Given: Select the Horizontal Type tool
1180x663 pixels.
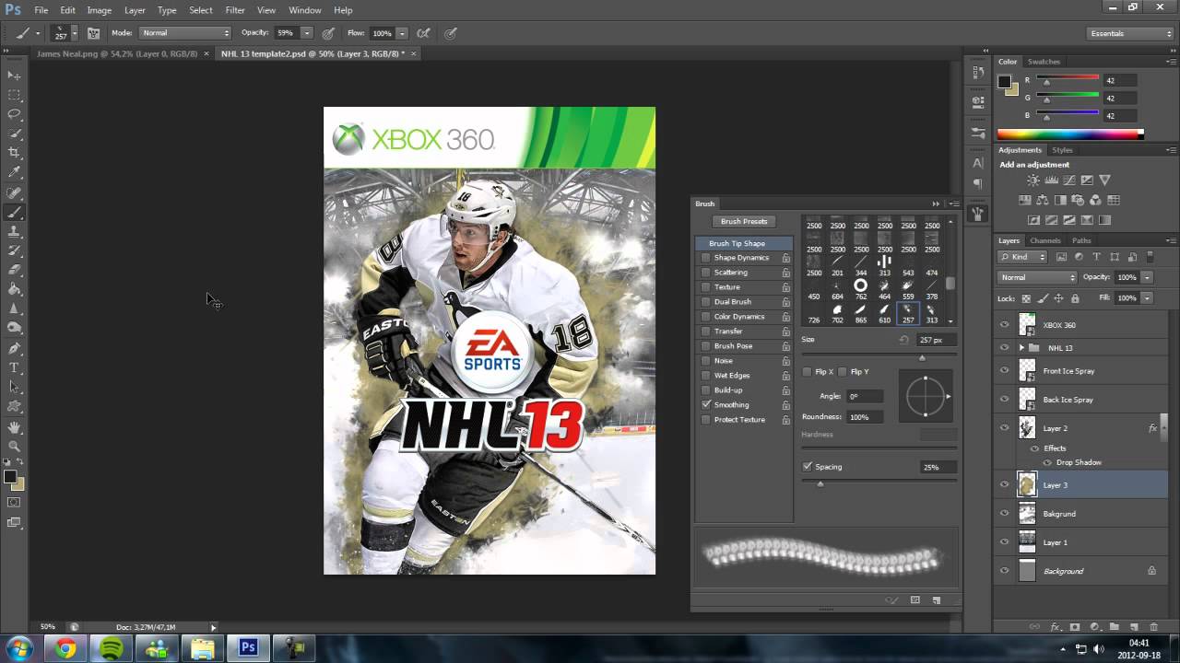Looking at the screenshot, I should tap(14, 367).
